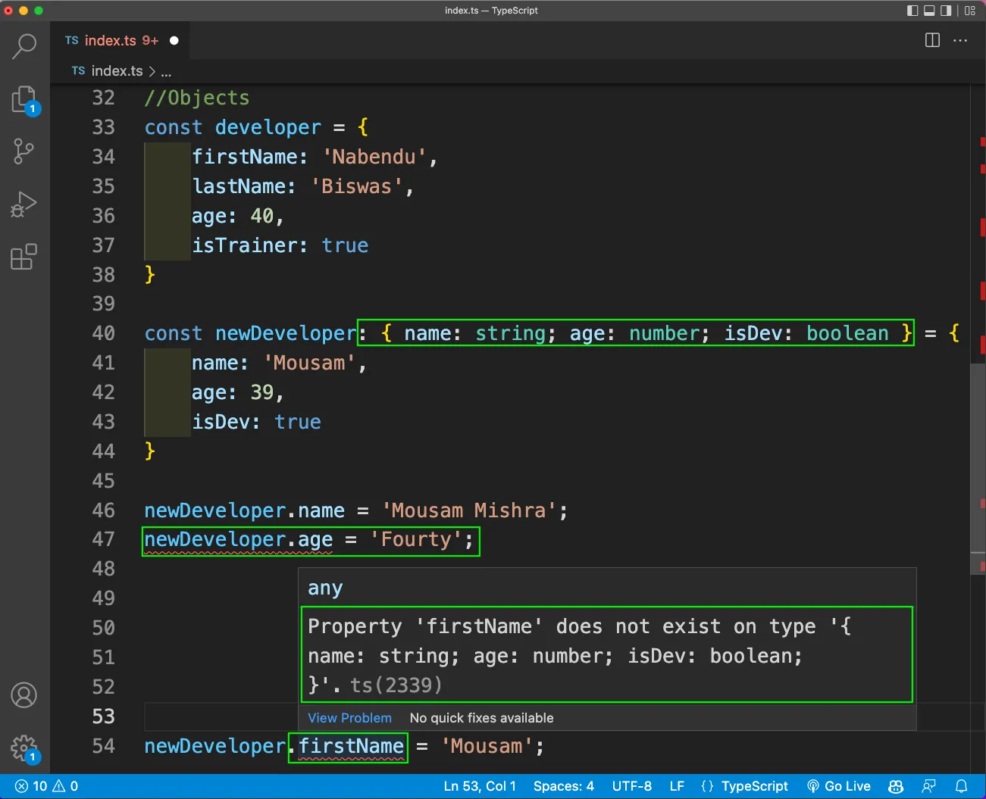
Task: Click the 'No quick fixes available' text
Action: (x=481, y=717)
